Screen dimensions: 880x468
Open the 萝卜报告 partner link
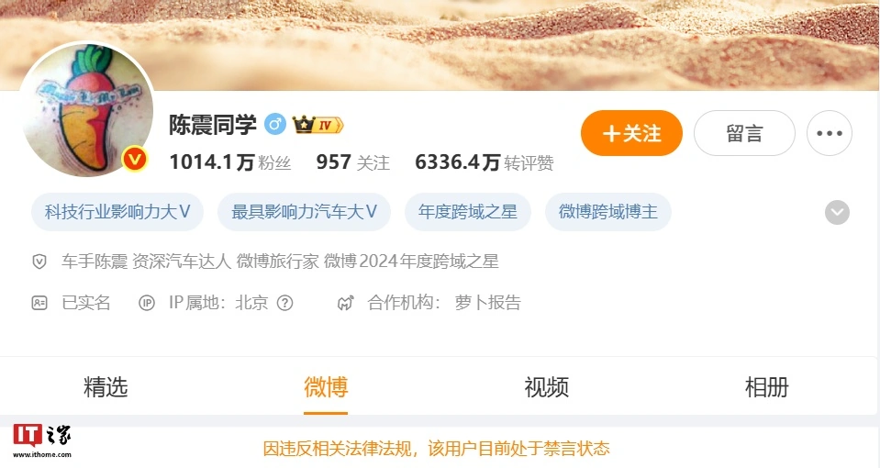487,303
